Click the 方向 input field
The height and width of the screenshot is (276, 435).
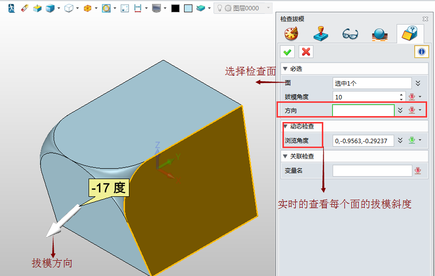click(x=363, y=111)
